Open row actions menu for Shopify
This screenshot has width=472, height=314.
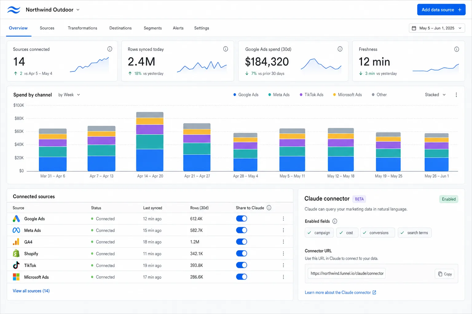[x=283, y=254]
